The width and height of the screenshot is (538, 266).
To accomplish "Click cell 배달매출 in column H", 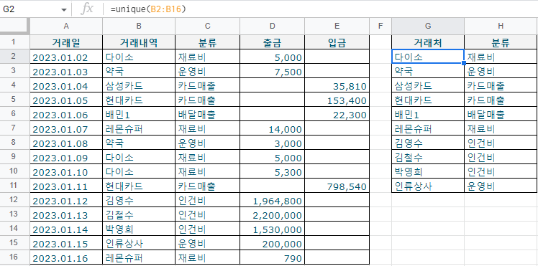I will (x=501, y=114).
